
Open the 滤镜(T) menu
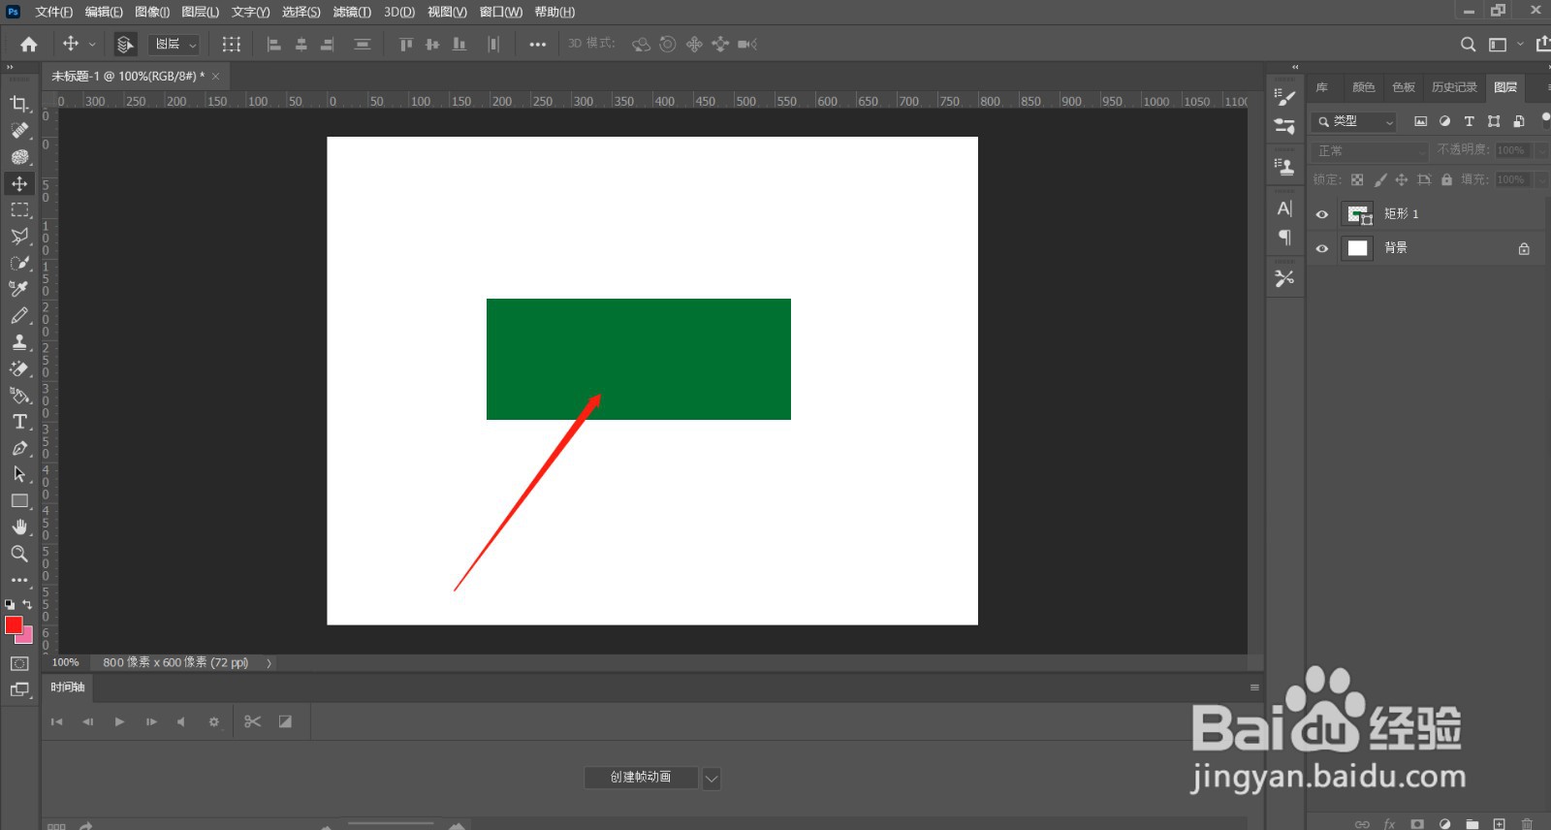(x=352, y=12)
